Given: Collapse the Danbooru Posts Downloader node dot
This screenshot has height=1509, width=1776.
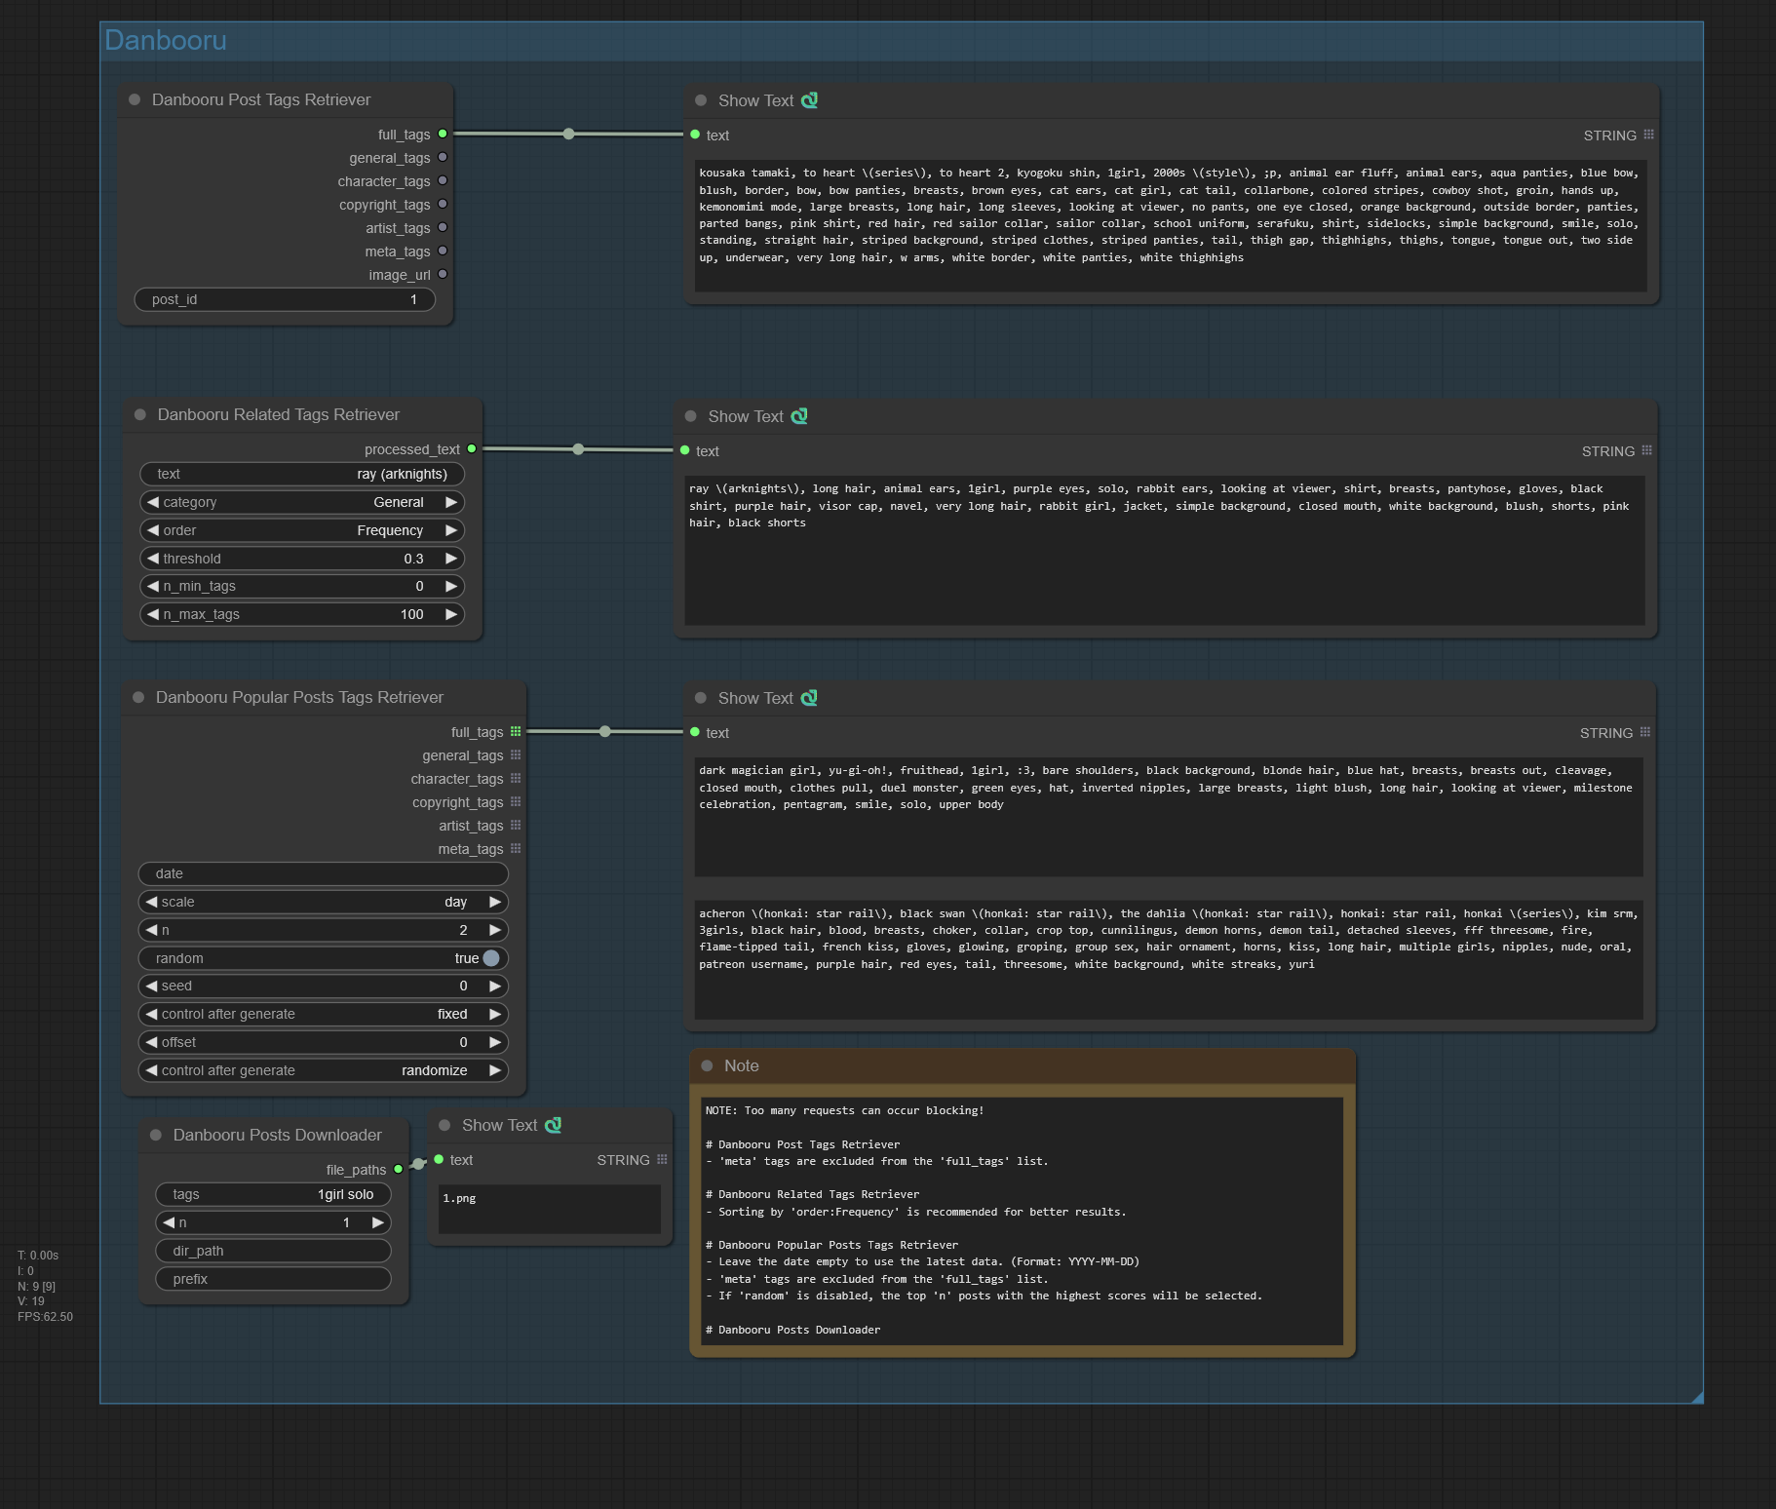Looking at the screenshot, I should (x=156, y=1135).
